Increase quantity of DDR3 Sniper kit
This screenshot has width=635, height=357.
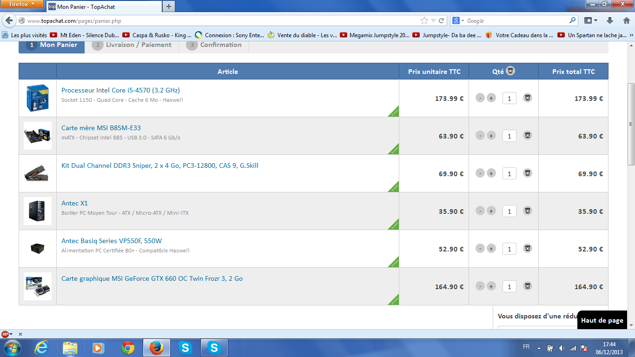pos(491,173)
